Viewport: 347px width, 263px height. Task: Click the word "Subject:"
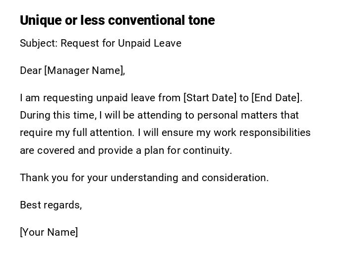coord(39,43)
